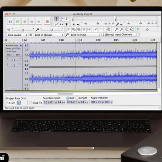
Task: Solo the audio track
Action: (x=18, y=55)
